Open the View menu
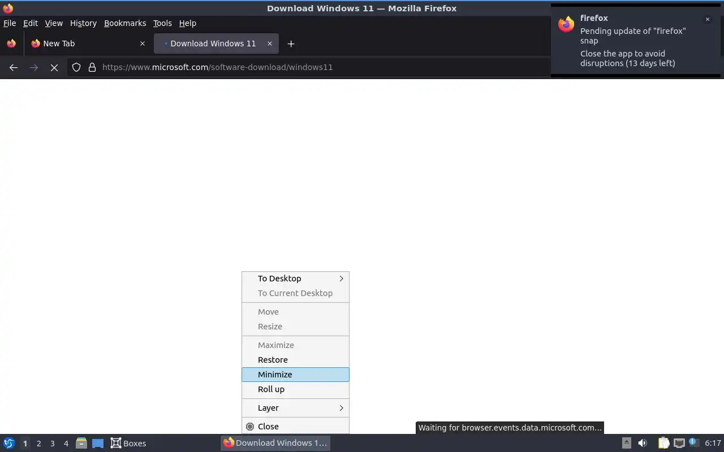The width and height of the screenshot is (724, 452). pyautogui.click(x=54, y=23)
